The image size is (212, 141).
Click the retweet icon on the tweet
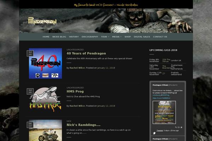click(x=178, y=127)
